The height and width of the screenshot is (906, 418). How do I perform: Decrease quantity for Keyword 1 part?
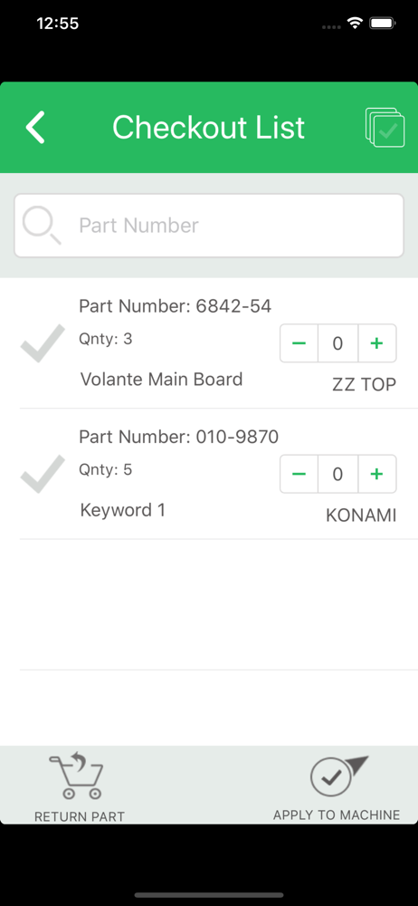tap(299, 474)
